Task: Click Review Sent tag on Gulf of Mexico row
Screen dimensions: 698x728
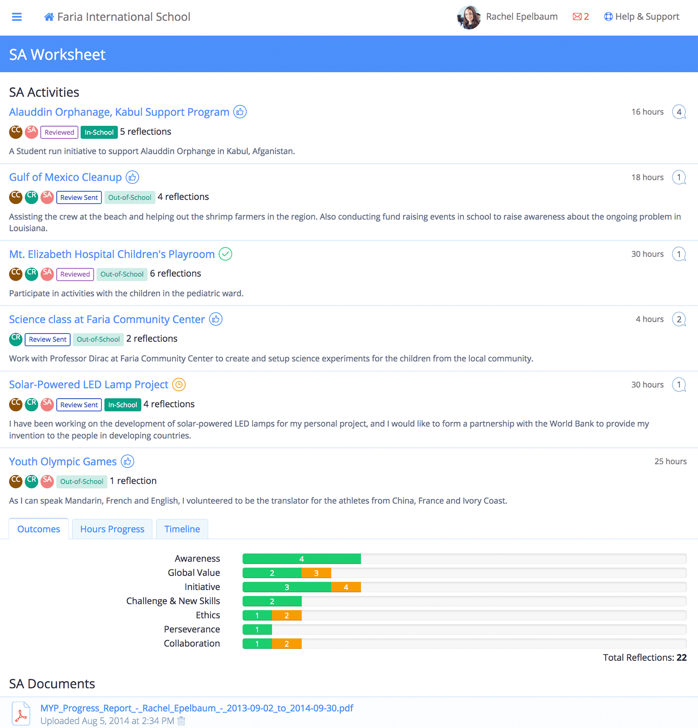Action: (x=79, y=198)
